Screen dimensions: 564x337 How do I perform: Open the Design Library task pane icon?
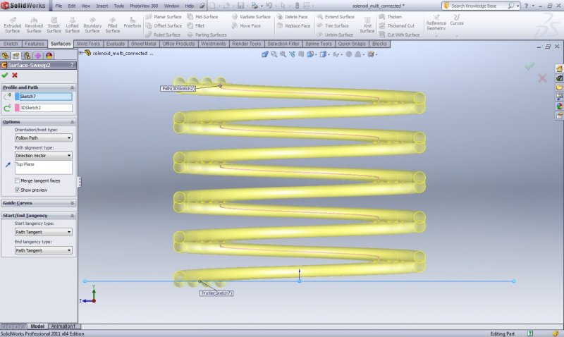point(559,78)
